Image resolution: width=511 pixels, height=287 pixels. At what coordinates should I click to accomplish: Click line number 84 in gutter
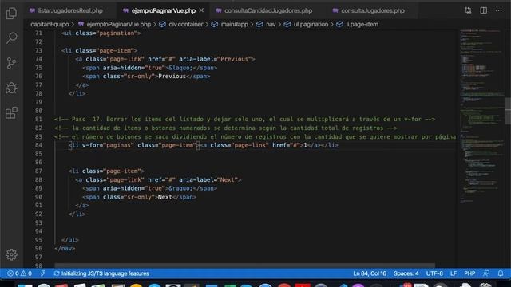pos(38,145)
